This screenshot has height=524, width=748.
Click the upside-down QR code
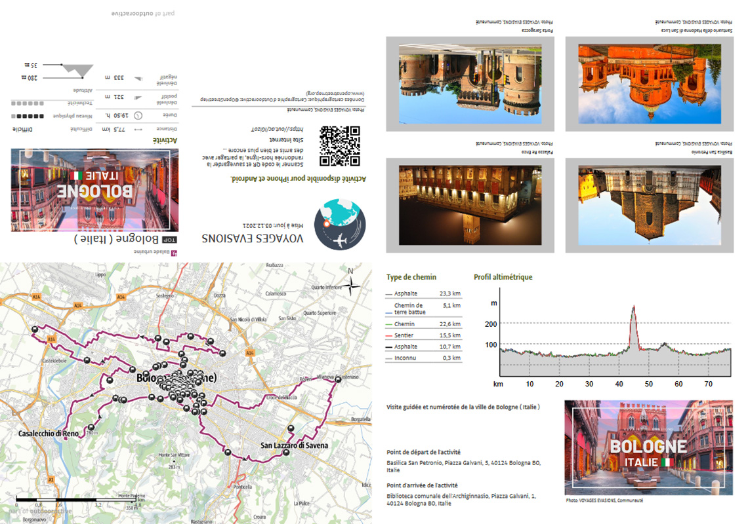340,146
